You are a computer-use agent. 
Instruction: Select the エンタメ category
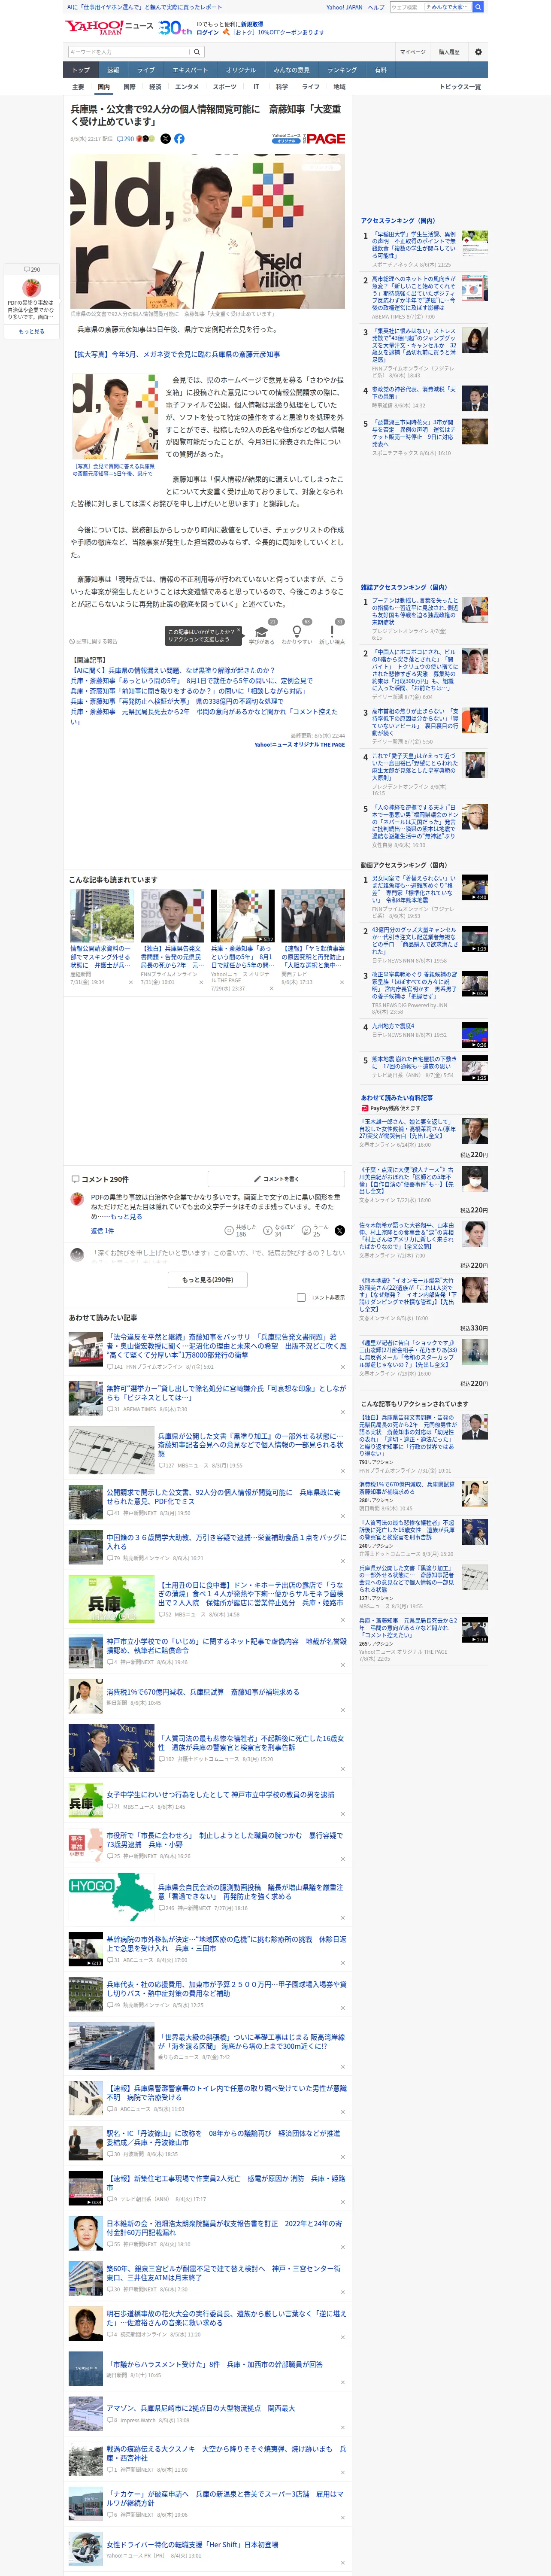pos(187,87)
